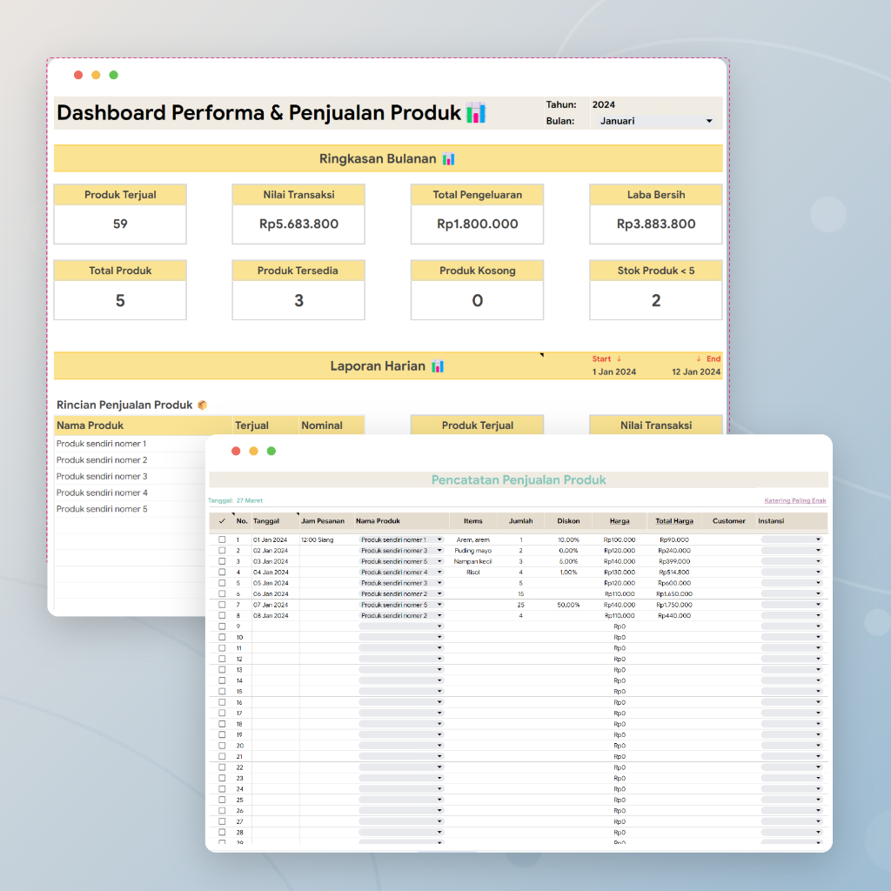This screenshot has width=891, height=891.
Task: Select the Tahun field showing 2024
Action: pos(604,104)
